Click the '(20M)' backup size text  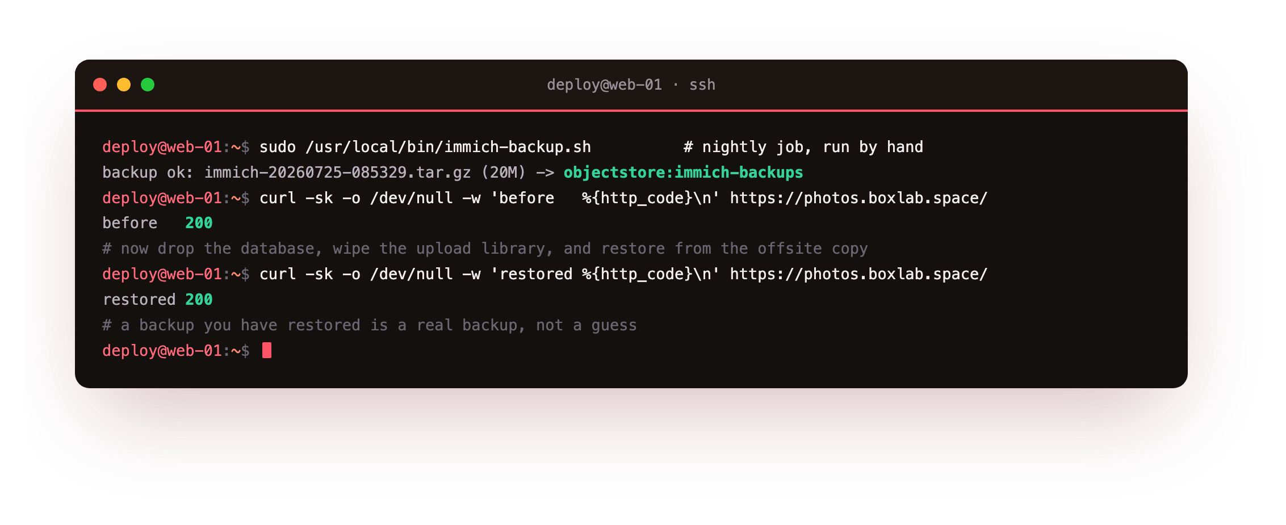coord(504,173)
